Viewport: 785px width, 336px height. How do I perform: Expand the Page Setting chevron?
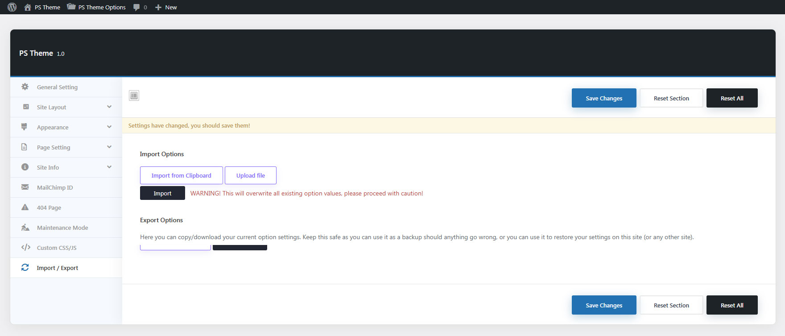(109, 147)
